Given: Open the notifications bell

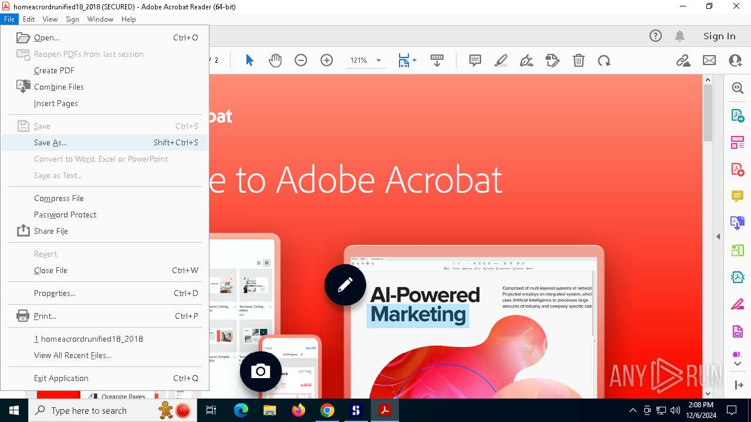Looking at the screenshot, I should 680,36.
